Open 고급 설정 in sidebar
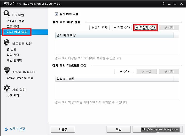The image size is (186, 136). pyautogui.click(x=13, y=26)
